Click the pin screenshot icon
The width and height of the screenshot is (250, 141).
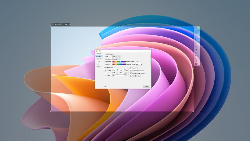point(196,50)
